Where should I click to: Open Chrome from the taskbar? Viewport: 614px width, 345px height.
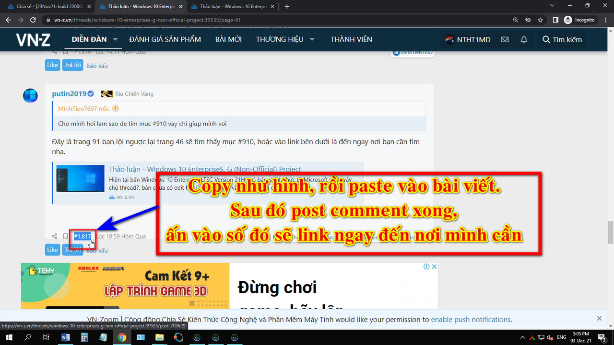tap(121, 337)
